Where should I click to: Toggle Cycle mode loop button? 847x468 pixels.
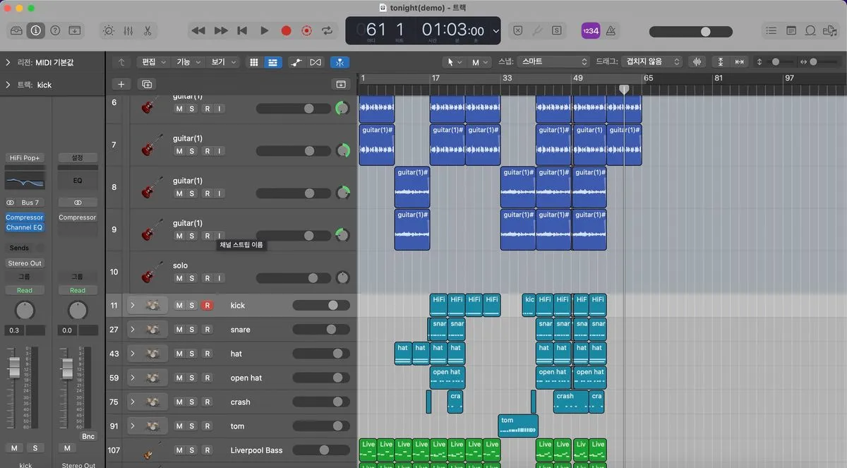[x=327, y=30]
